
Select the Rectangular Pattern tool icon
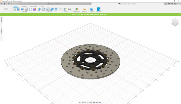[x=30, y=9]
